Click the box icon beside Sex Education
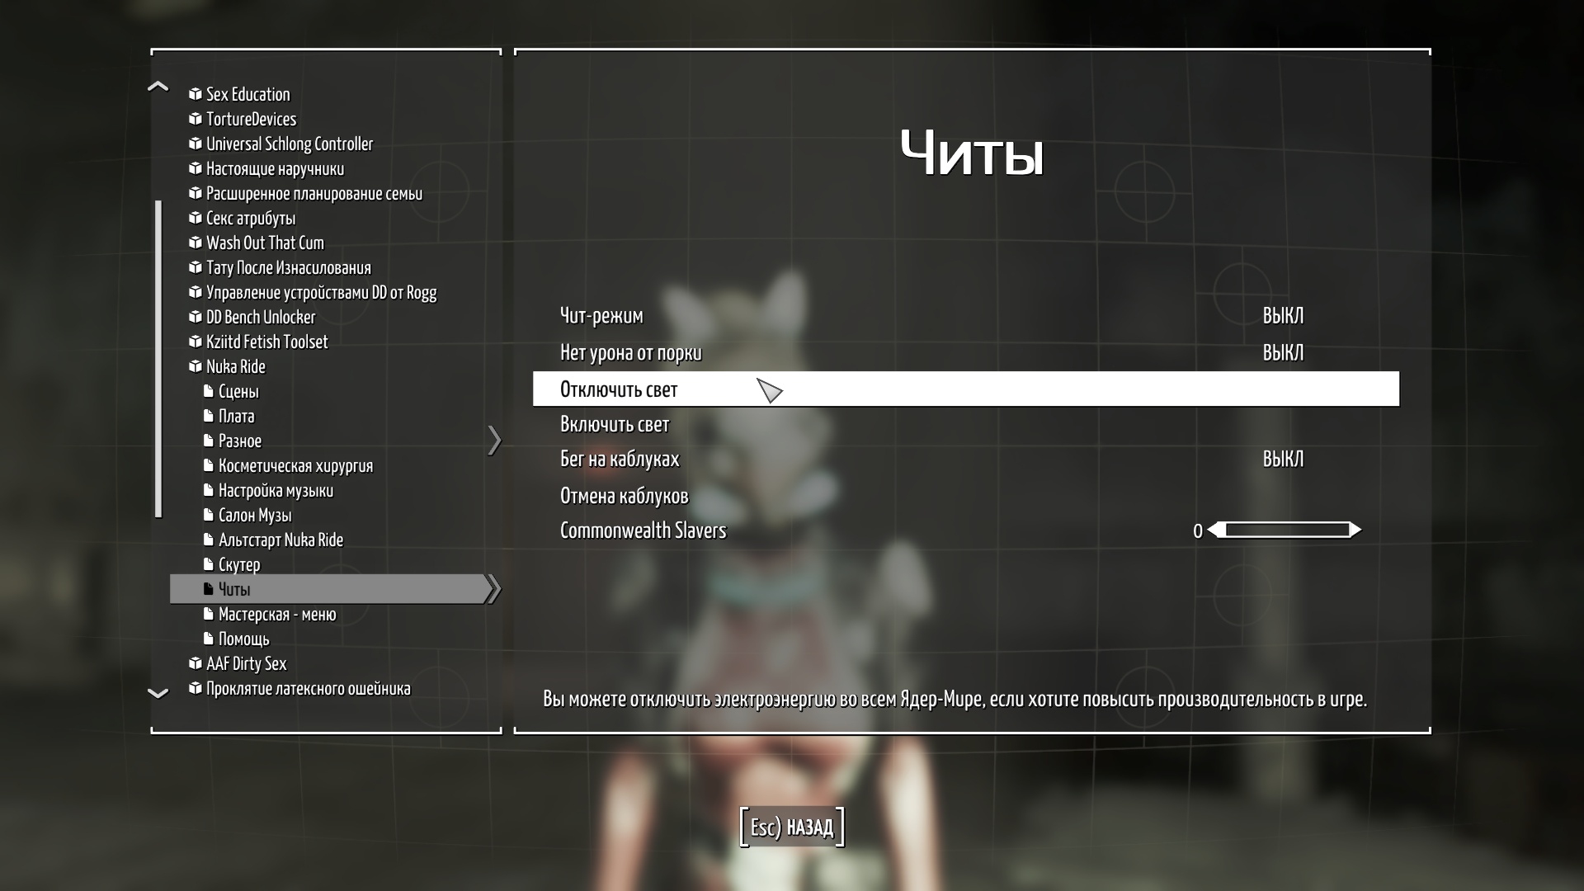The width and height of the screenshot is (1584, 891). pyautogui.click(x=196, y=94)
